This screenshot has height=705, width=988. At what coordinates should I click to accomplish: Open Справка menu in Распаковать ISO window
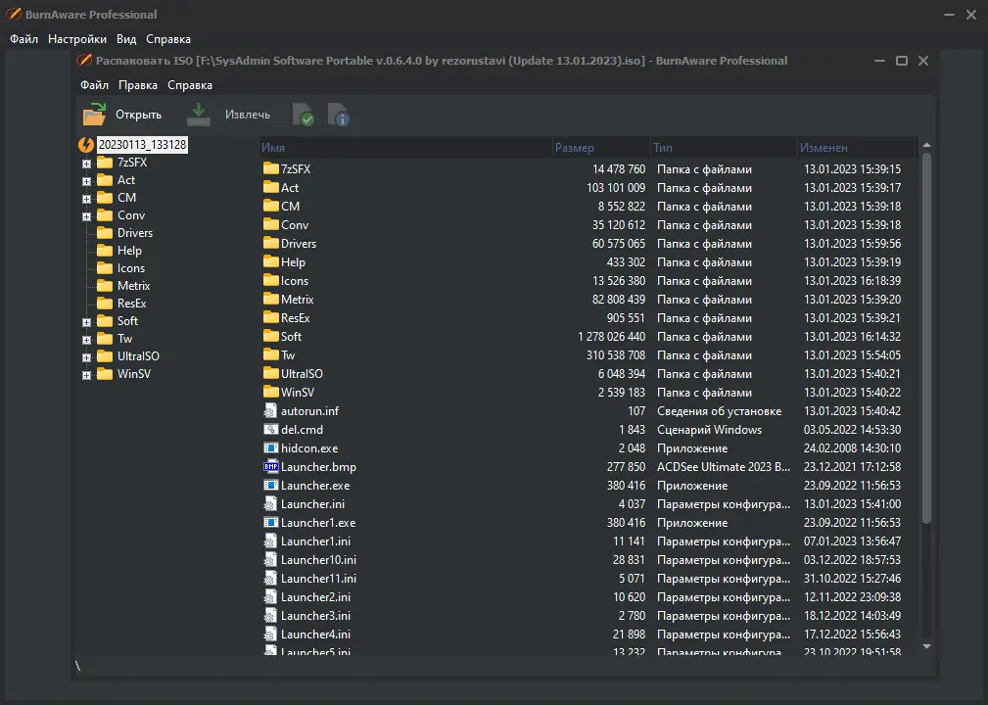pyautogui.click(x=190, y=85)
